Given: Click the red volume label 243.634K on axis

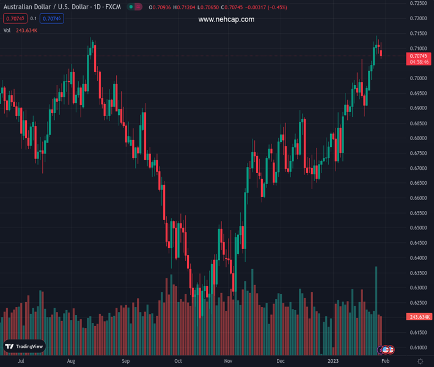Looking at the screenshot, I should pos(419,317).
